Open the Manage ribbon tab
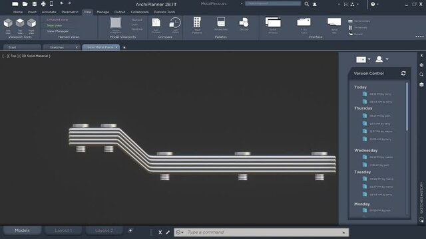Image resolution: width=426 pixels, height=239 pixels. coord(103,12)
